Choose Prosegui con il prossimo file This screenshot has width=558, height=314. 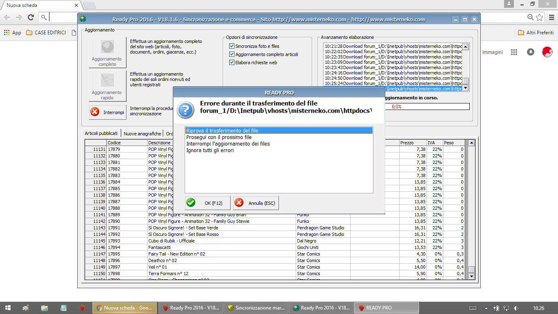(x=279, y=137)
